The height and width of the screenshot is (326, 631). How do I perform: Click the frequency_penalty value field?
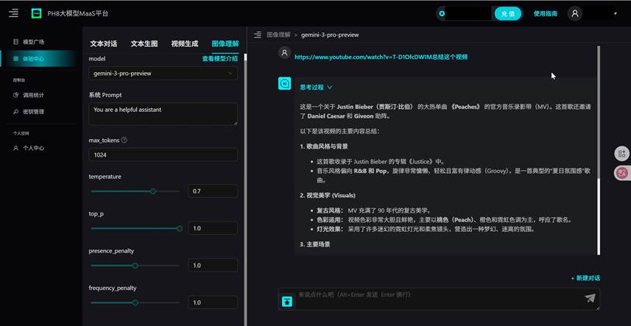(213, 302)
